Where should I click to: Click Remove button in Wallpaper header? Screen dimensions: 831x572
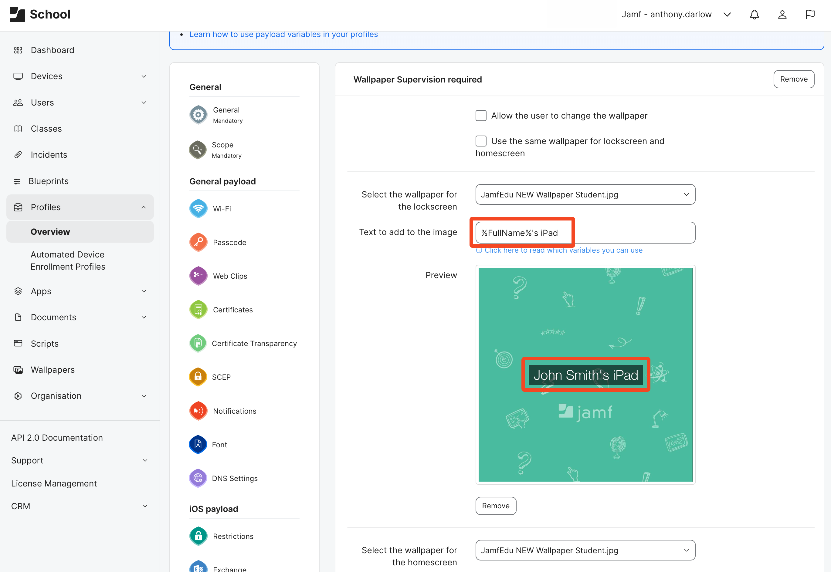coord(794,79)
